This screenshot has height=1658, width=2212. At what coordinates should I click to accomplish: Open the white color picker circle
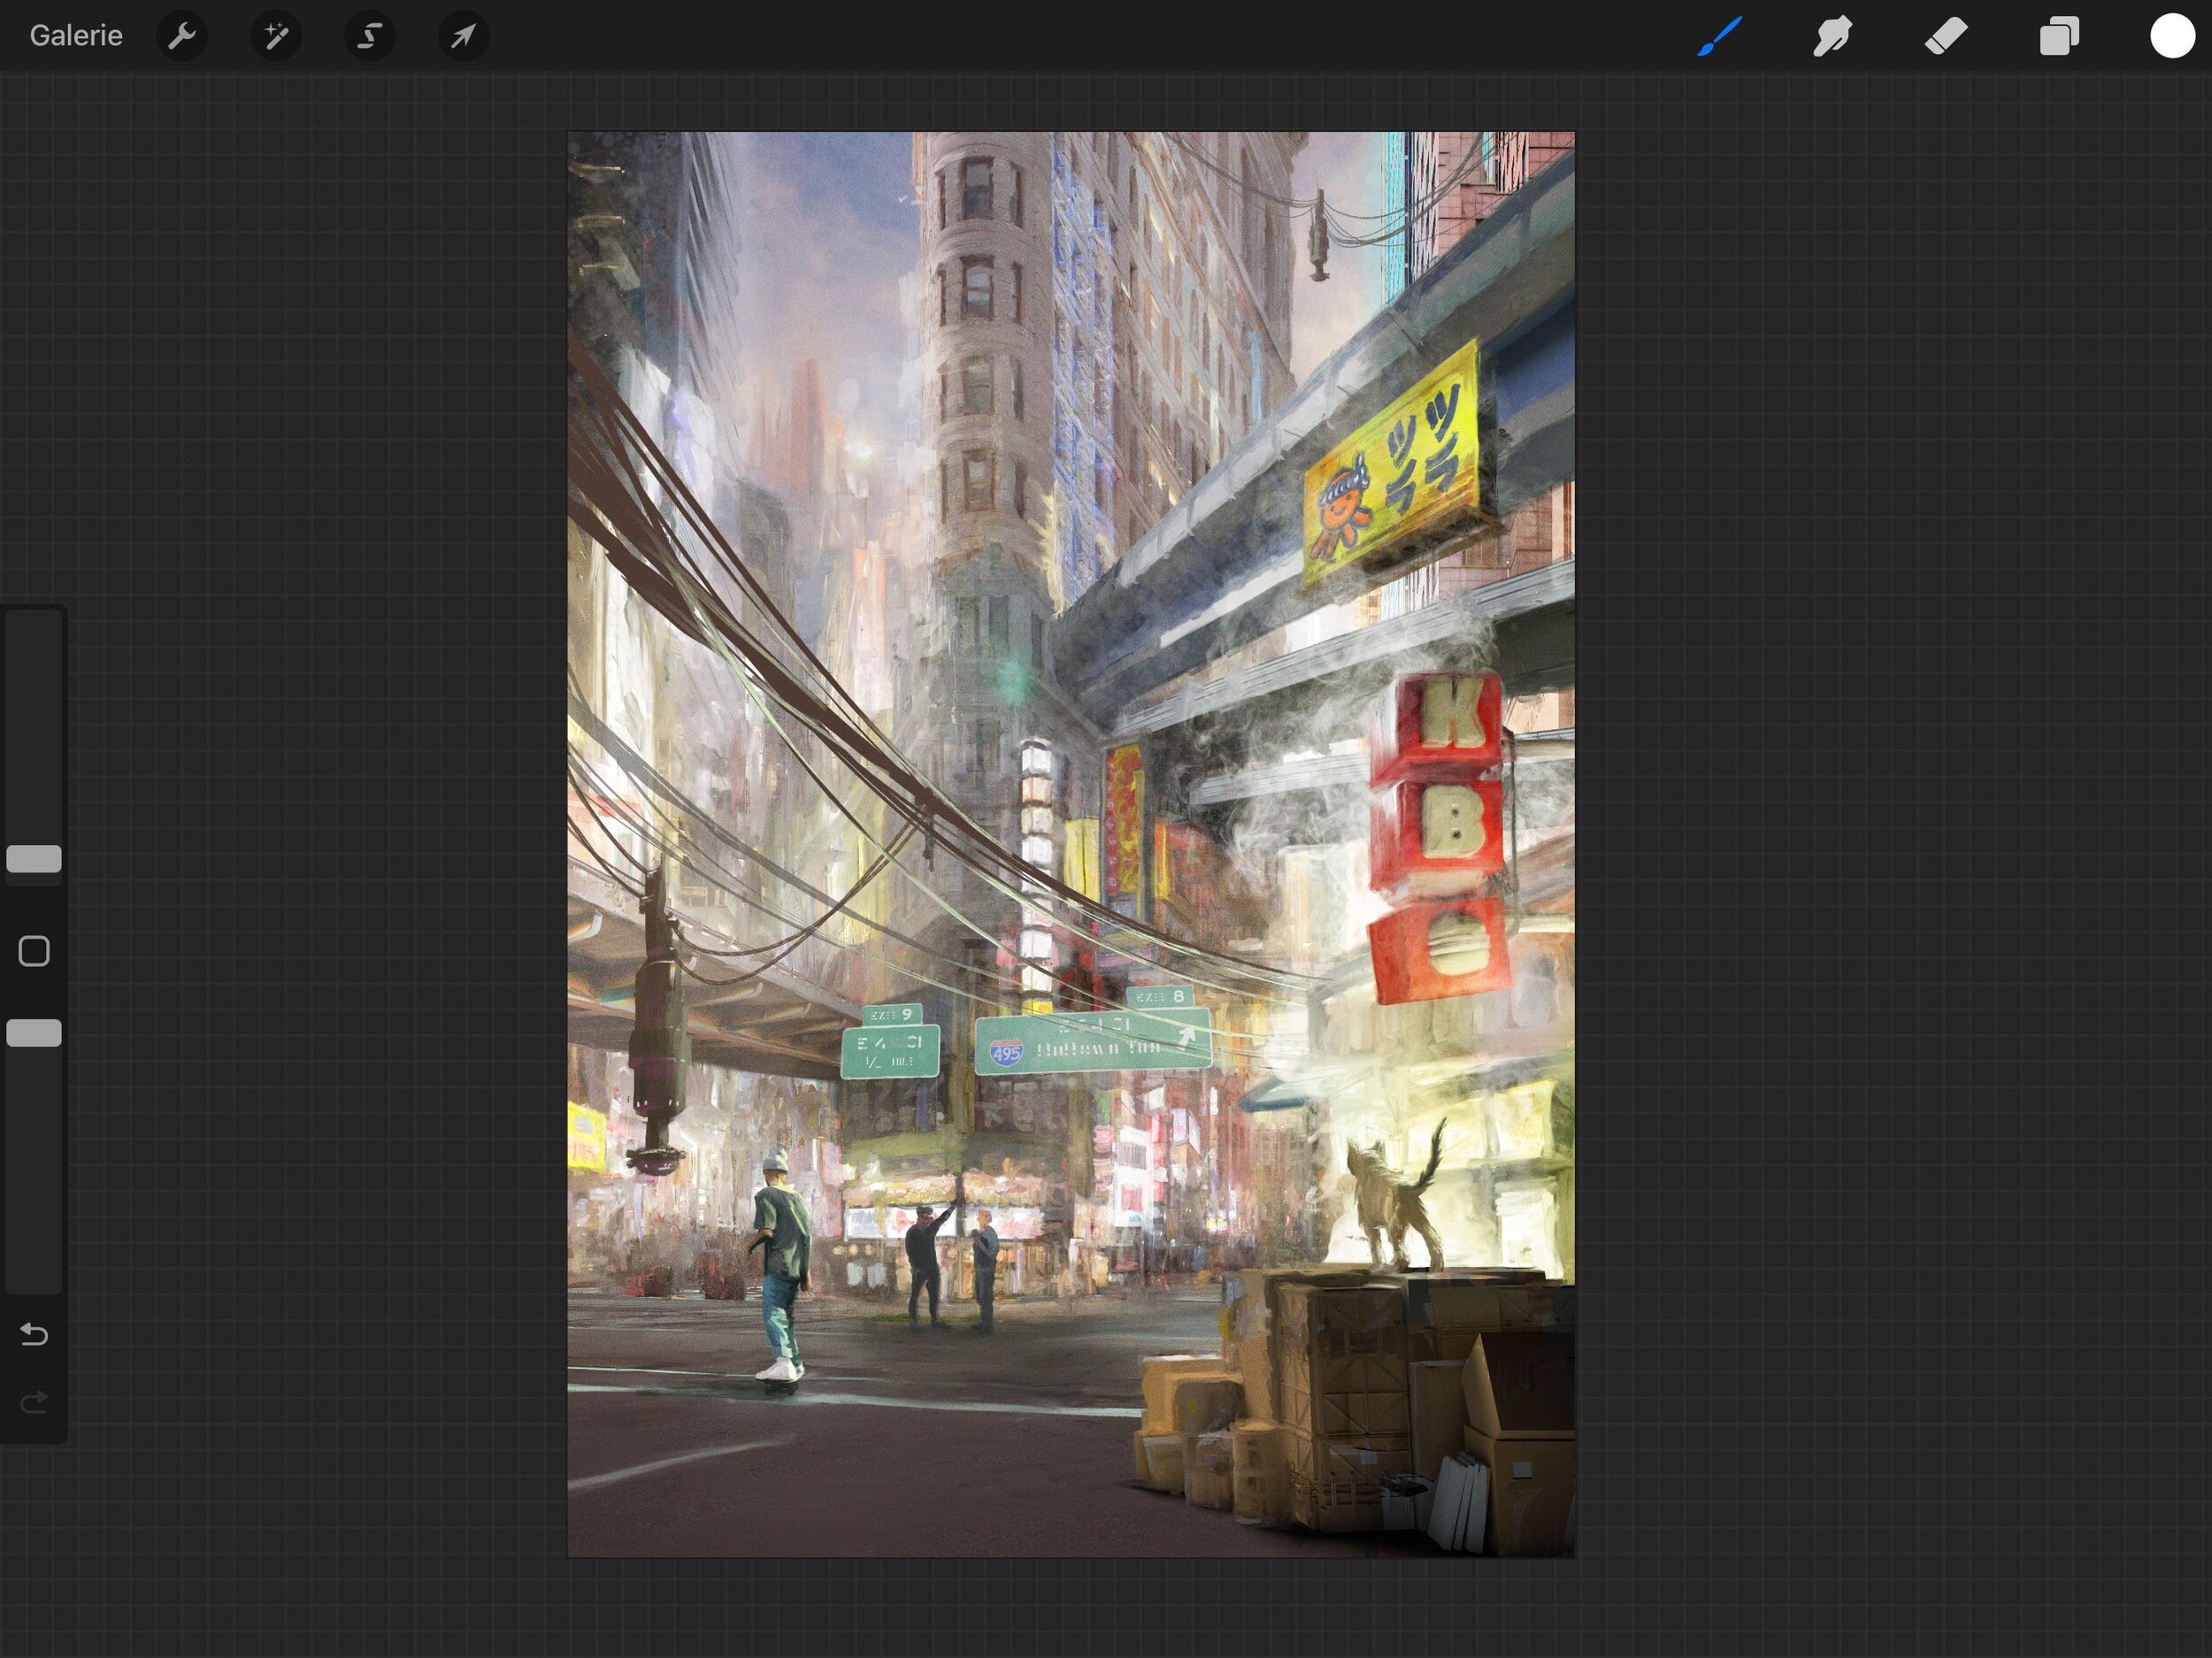pyautogui.click(x=2172, y=36)
